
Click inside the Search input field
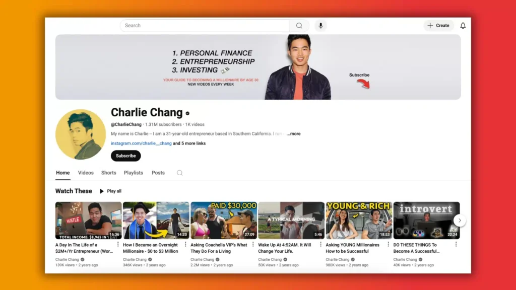point(202,25)
